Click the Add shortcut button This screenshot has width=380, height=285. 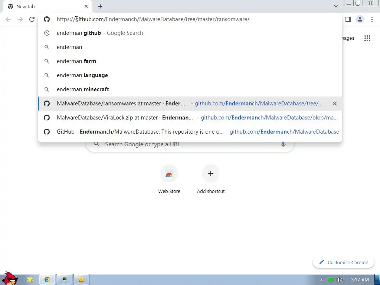[x=211, y=179]
